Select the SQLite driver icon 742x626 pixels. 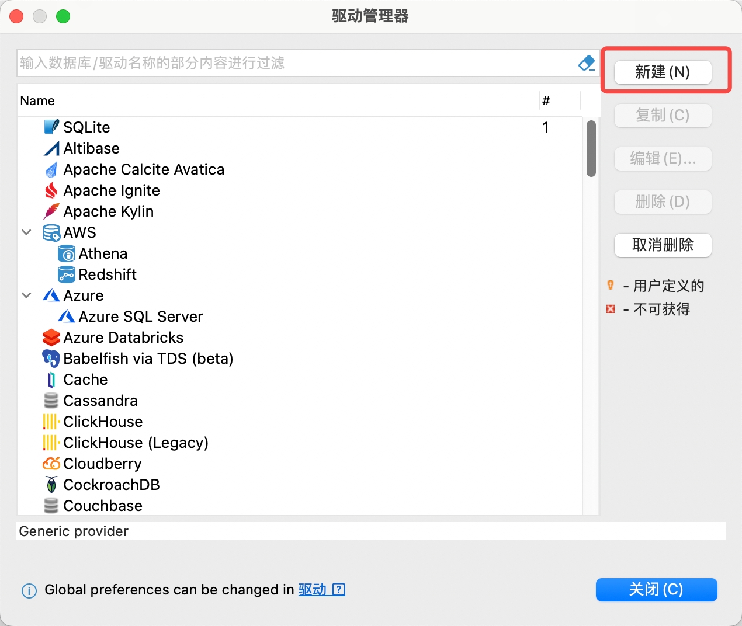pyautogui.click(x=51, y=127)
